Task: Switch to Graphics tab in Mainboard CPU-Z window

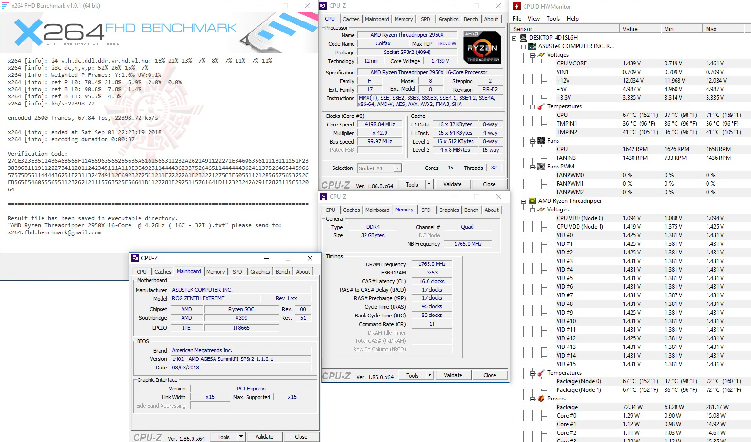Action: [x=260, y=272]
